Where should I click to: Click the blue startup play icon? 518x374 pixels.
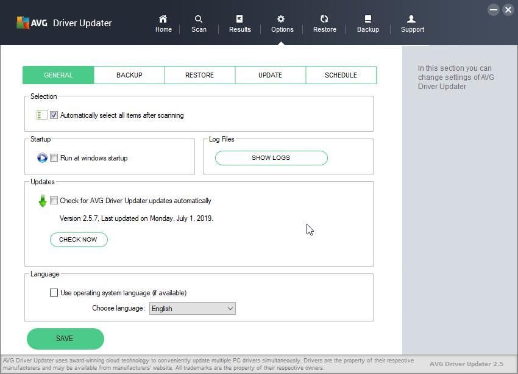pos(42,158)
